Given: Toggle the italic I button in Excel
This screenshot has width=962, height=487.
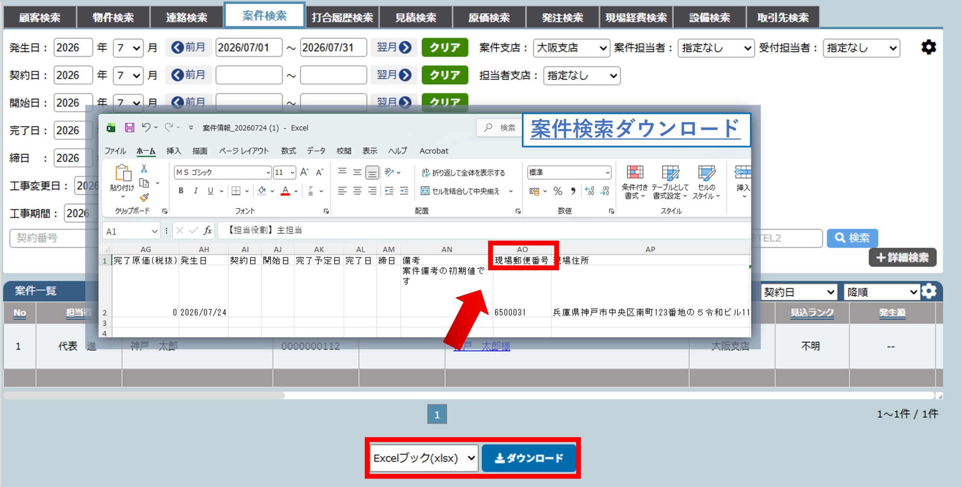Looking at the screenshot, I should coord(196,191).
